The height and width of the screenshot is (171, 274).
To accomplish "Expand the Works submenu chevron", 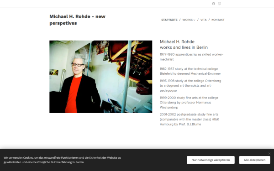I will coord(195,20).
